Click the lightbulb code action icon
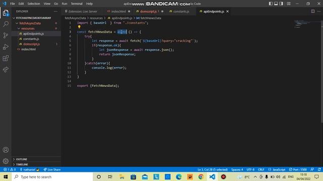The image size is (323, 181). coord(79,27)
